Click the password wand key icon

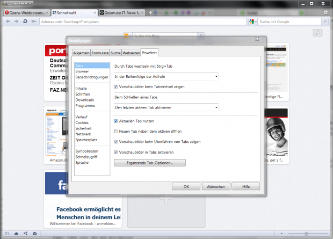click(x=34, y=21)
